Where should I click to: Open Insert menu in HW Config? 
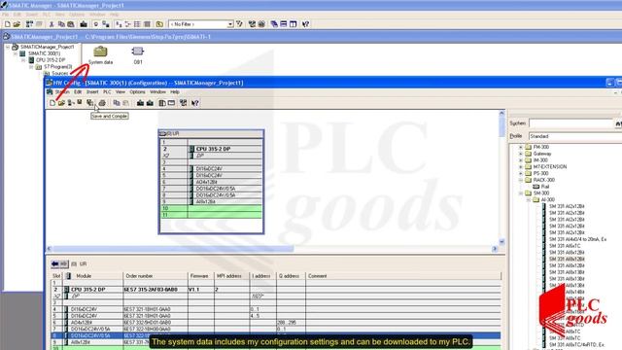(x=92, y=92)
